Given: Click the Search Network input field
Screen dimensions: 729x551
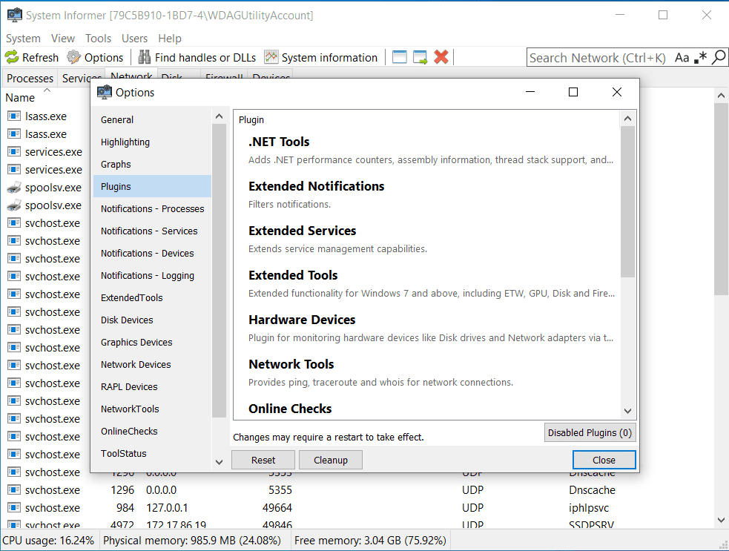Looking at the screenshot, I should point(598,58).
